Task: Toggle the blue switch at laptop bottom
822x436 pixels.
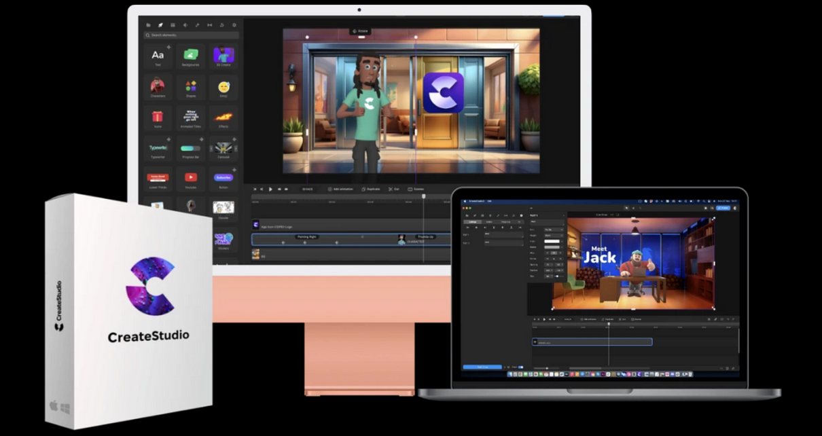Action: 520,367
